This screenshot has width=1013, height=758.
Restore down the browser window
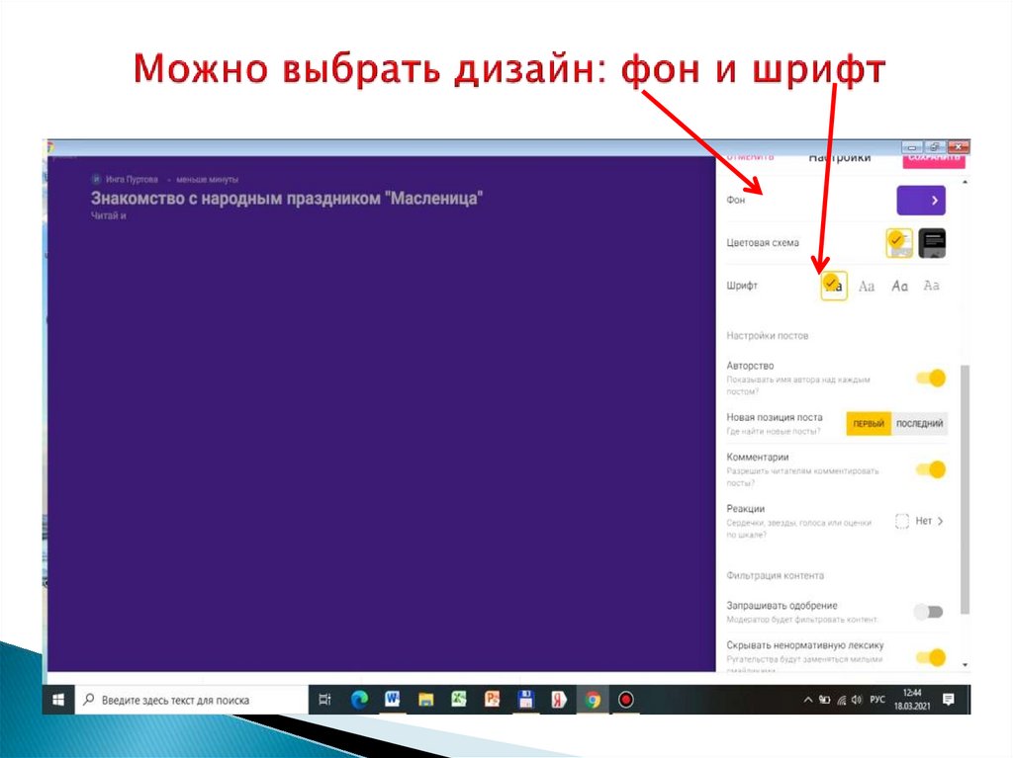[x=934, y=147]
